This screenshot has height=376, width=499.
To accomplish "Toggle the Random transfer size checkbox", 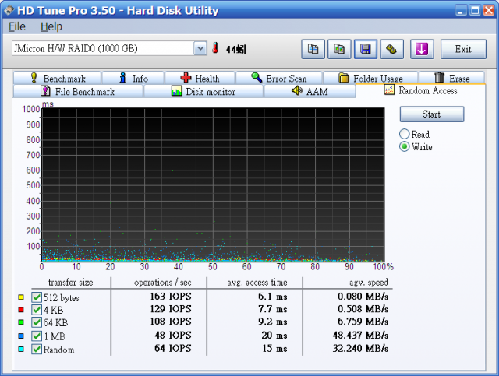I will 37,350.
